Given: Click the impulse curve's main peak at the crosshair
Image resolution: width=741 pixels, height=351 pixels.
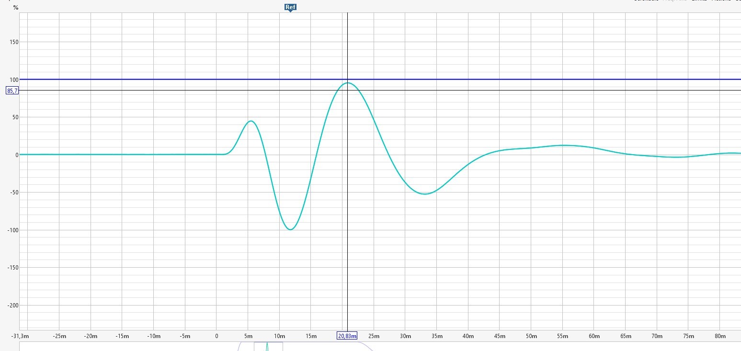Looking at the screenshot, I should 347,83.
